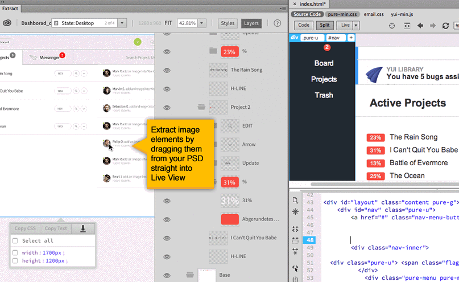Click the Live view button

pos(345,25)
